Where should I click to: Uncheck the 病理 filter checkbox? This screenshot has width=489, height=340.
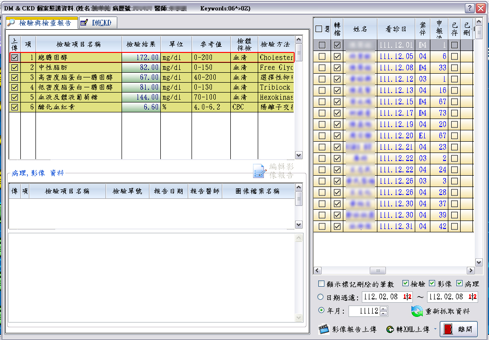pyautogui.click(x=460, y=284)
